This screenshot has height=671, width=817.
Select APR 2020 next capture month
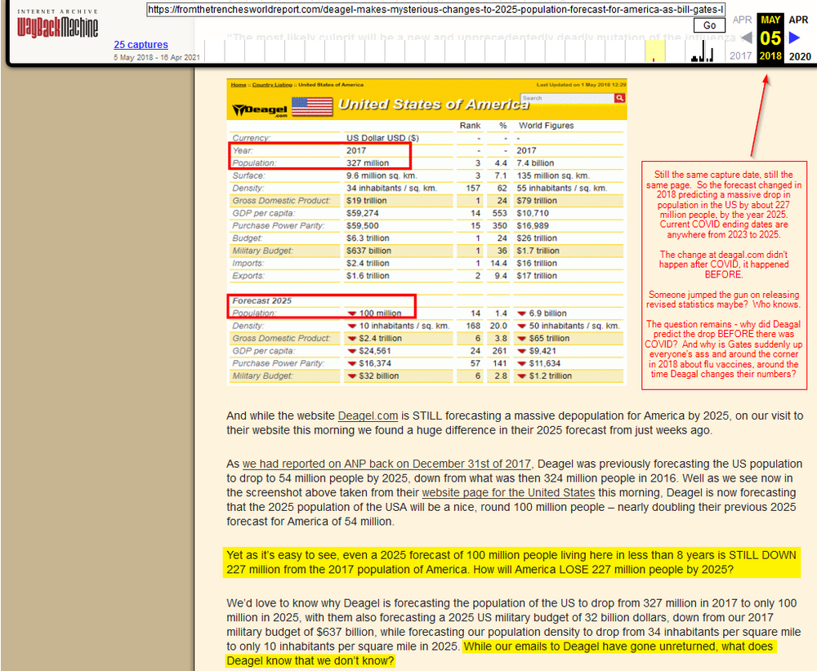(x=798, y=20)
